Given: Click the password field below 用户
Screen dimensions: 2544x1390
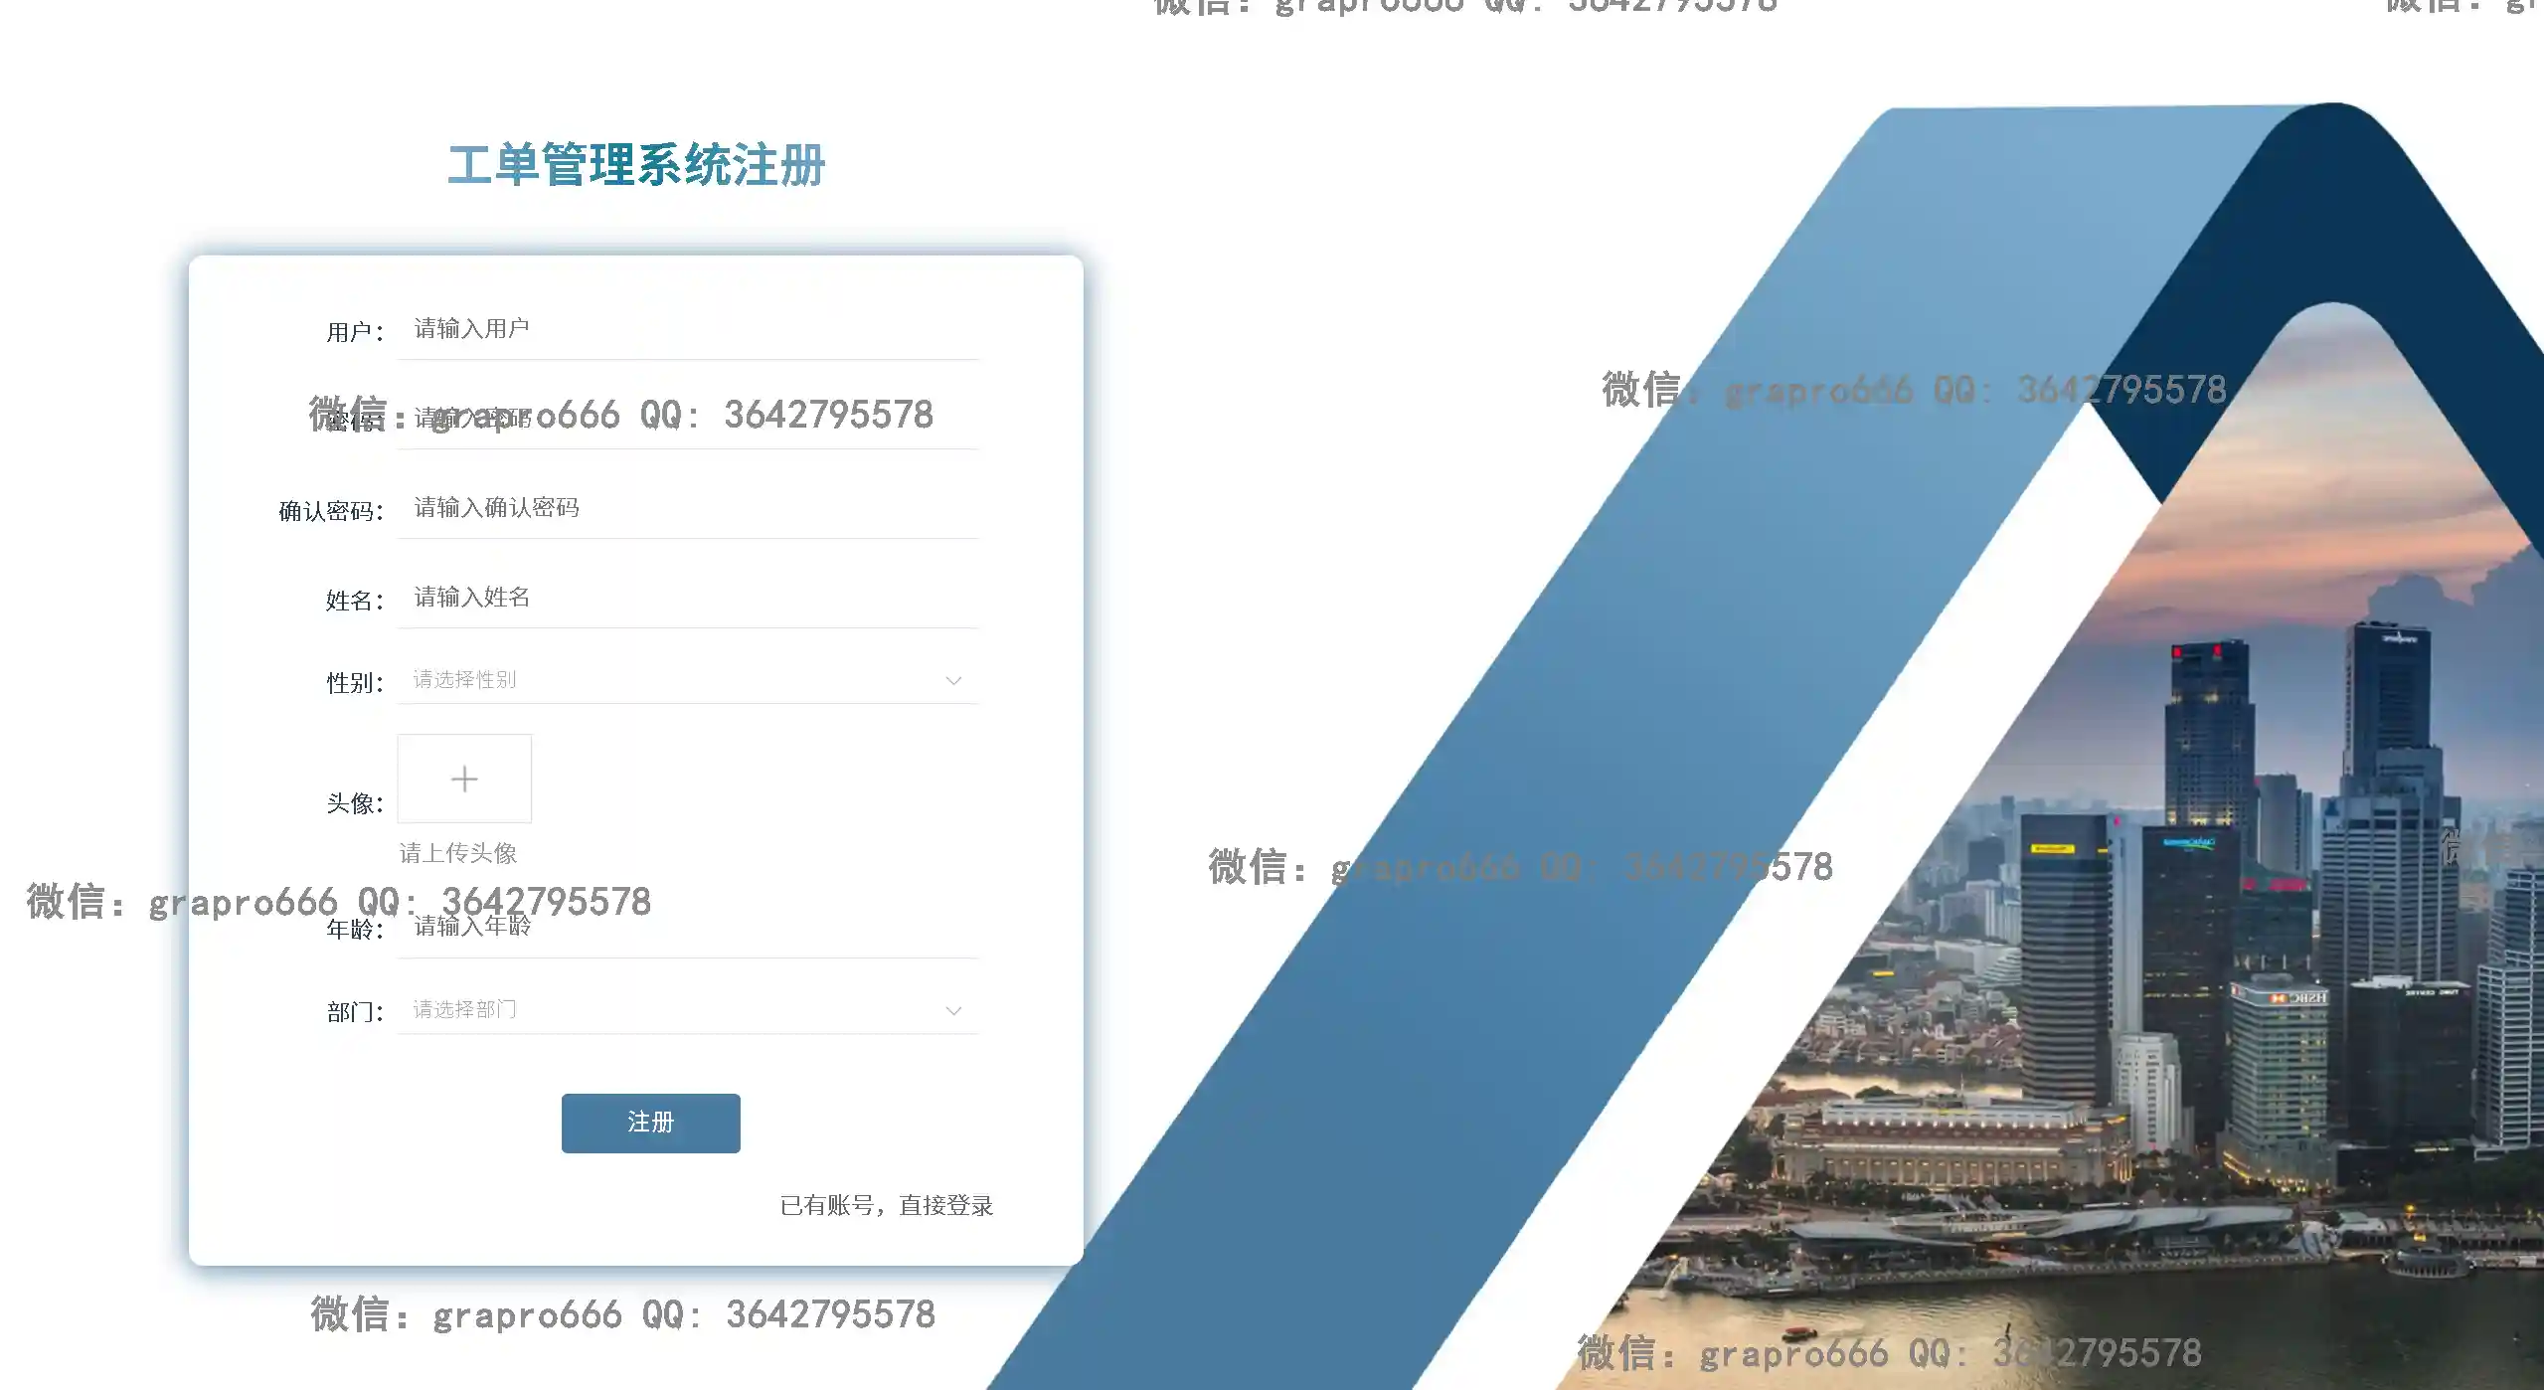Looking at the screenshot, I should (686, 419).
